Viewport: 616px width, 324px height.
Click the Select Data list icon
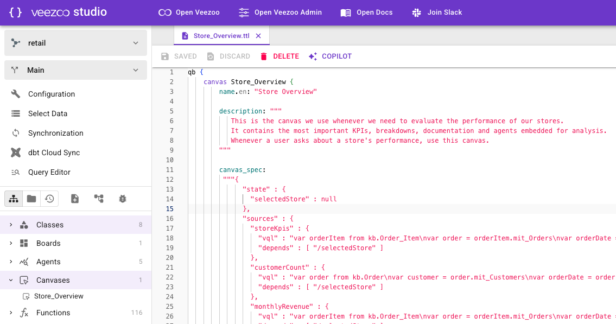(16, 113)
